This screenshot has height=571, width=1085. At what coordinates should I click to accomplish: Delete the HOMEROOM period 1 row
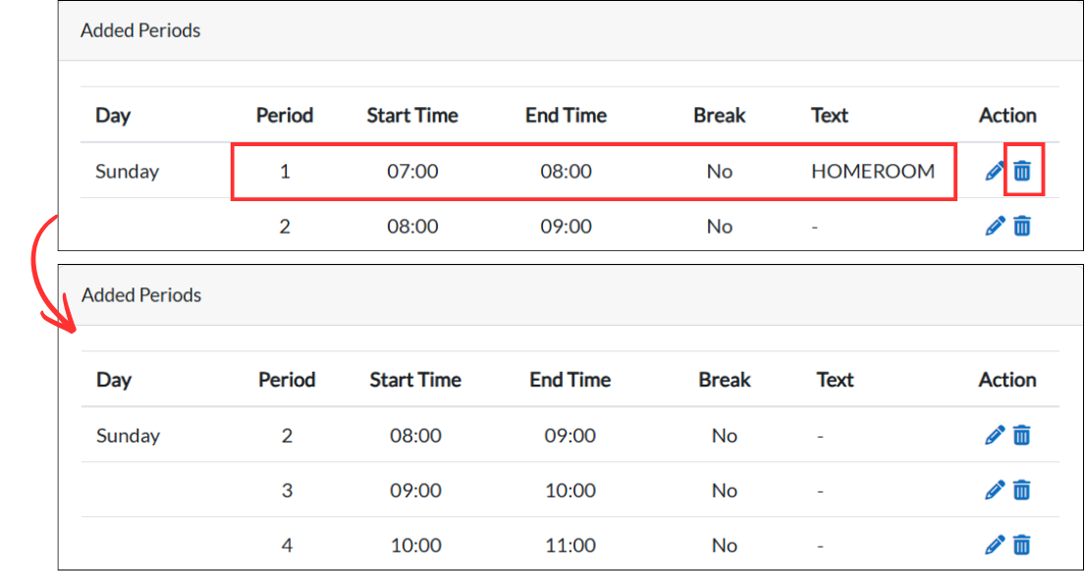point(1022,171)
